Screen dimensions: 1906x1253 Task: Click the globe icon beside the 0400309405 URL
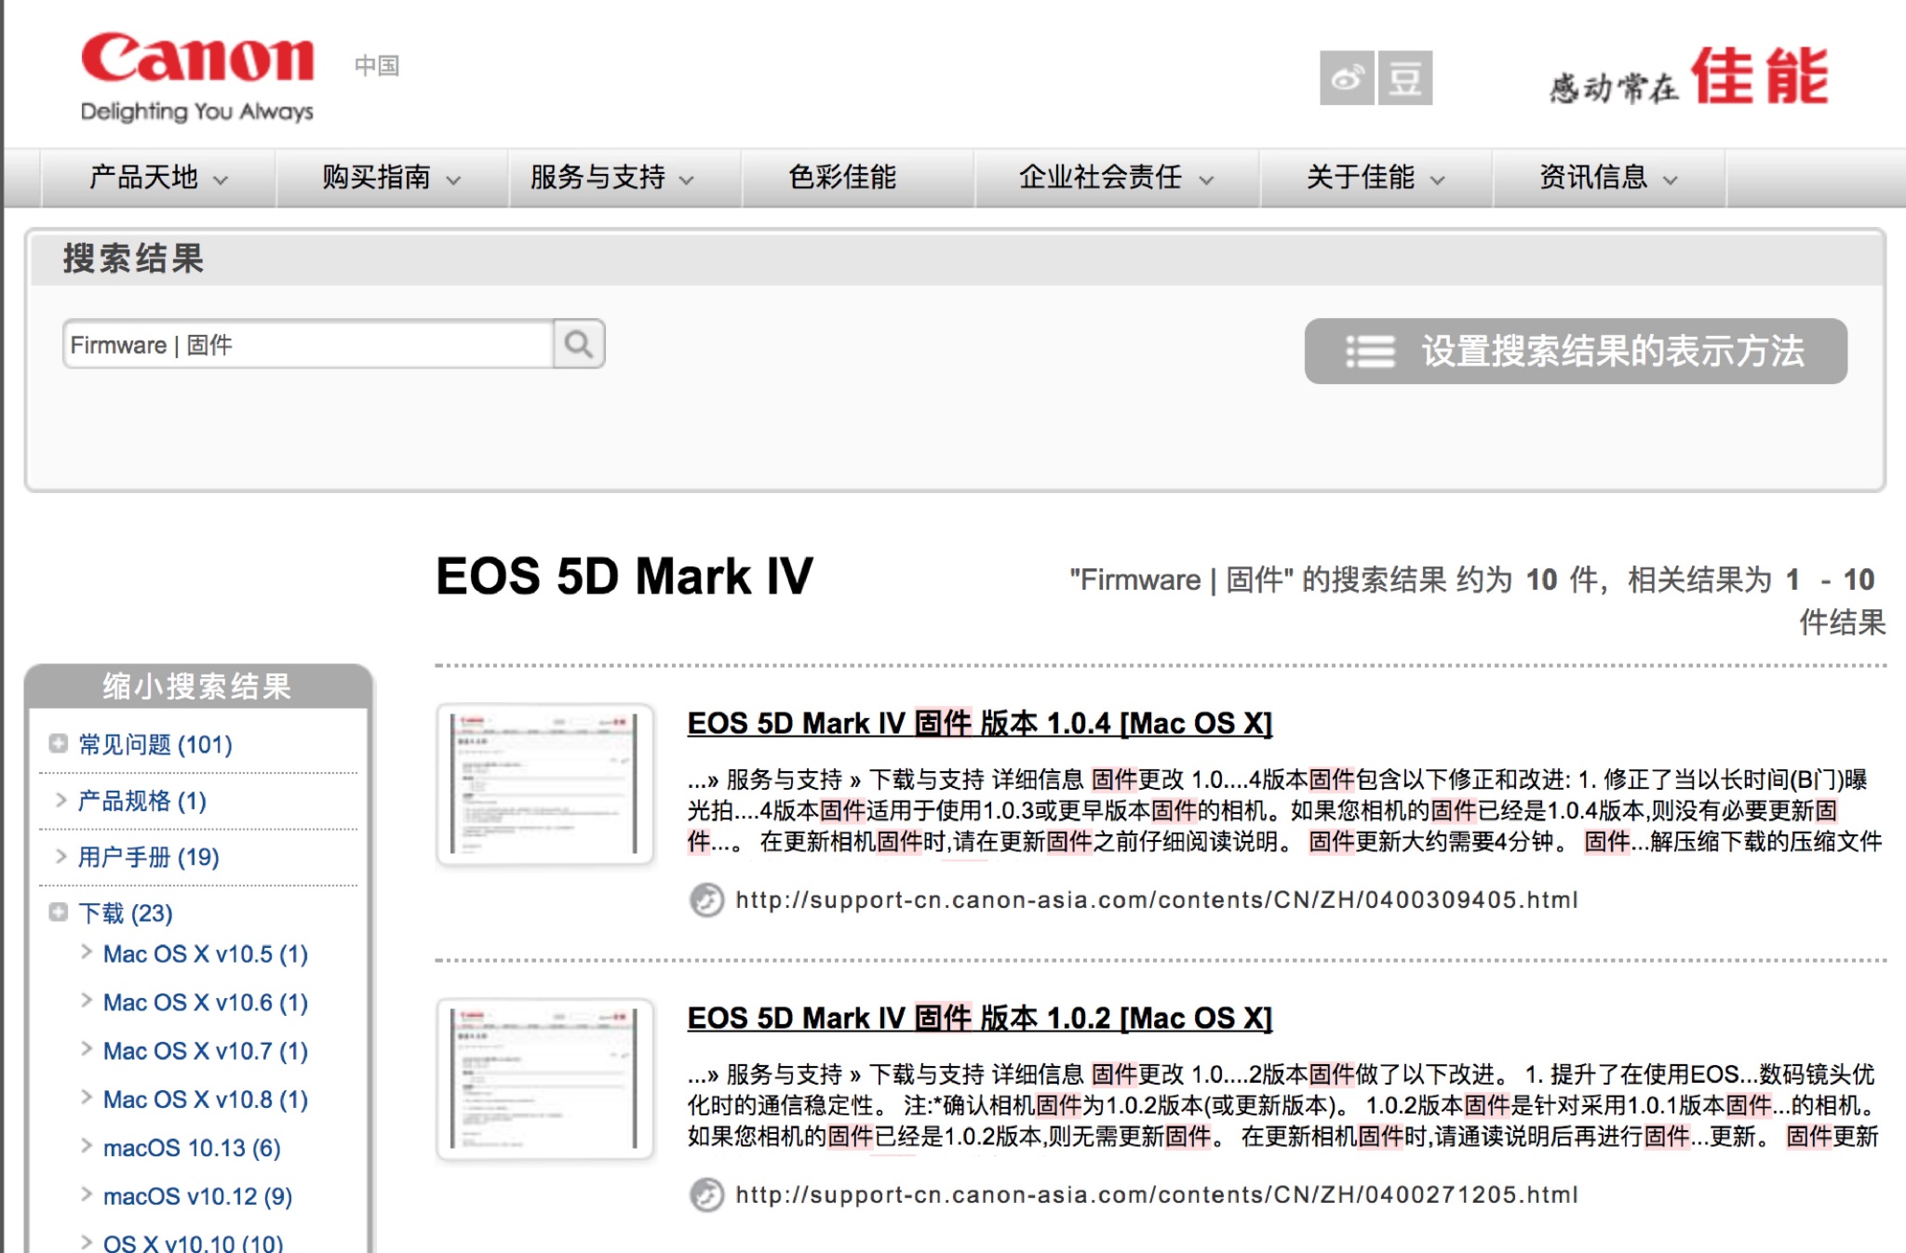(x=706, y=900)
